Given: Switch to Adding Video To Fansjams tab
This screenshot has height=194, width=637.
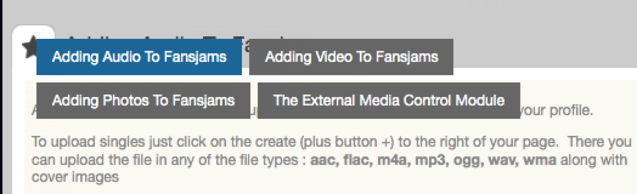Looking at the screenshot, I should [x=351, y=57].
